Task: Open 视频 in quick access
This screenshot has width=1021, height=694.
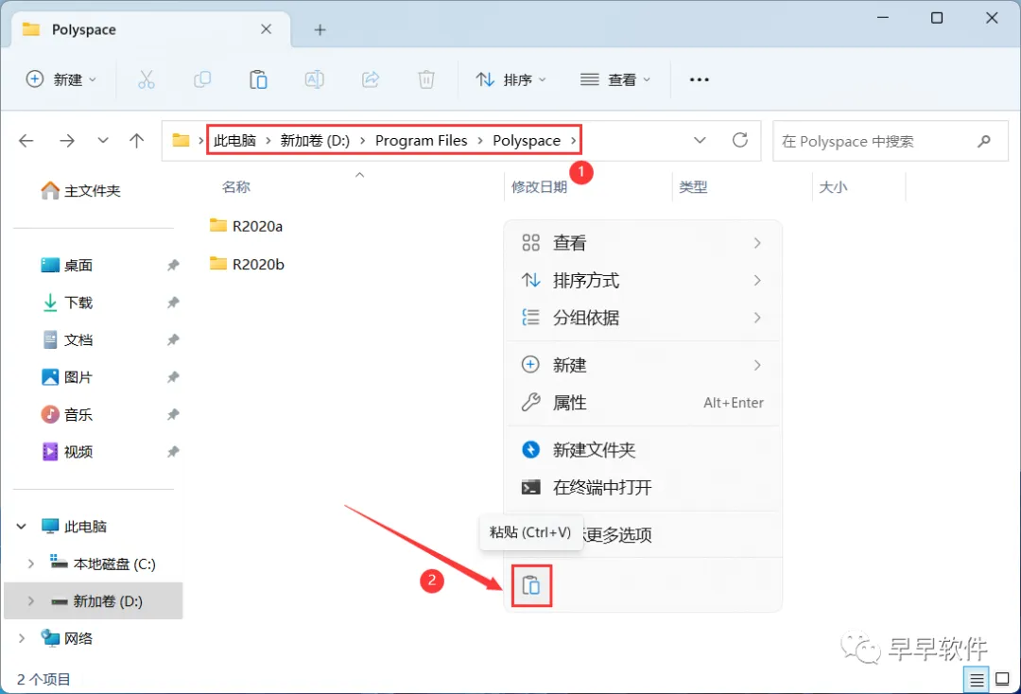Action: tap(68, 452)
